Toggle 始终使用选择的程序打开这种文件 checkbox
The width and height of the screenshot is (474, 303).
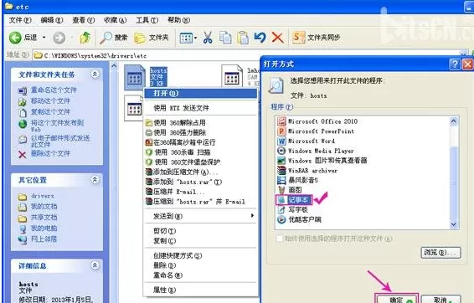point(280,239)
